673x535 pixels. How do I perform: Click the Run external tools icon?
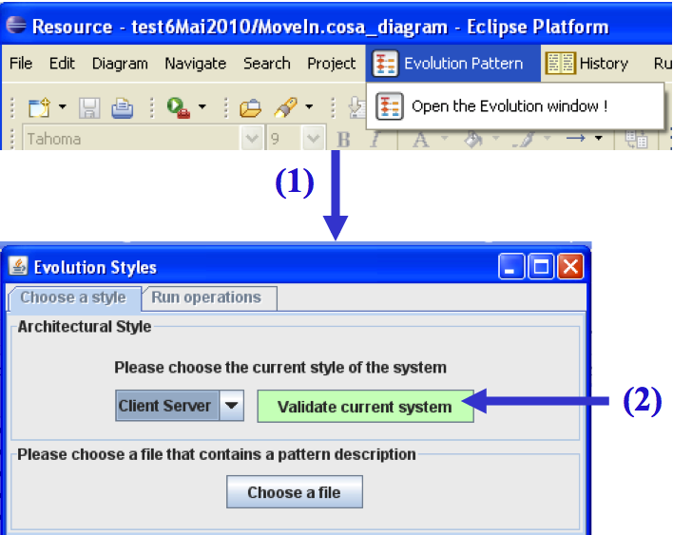click(x=178, y=106)
